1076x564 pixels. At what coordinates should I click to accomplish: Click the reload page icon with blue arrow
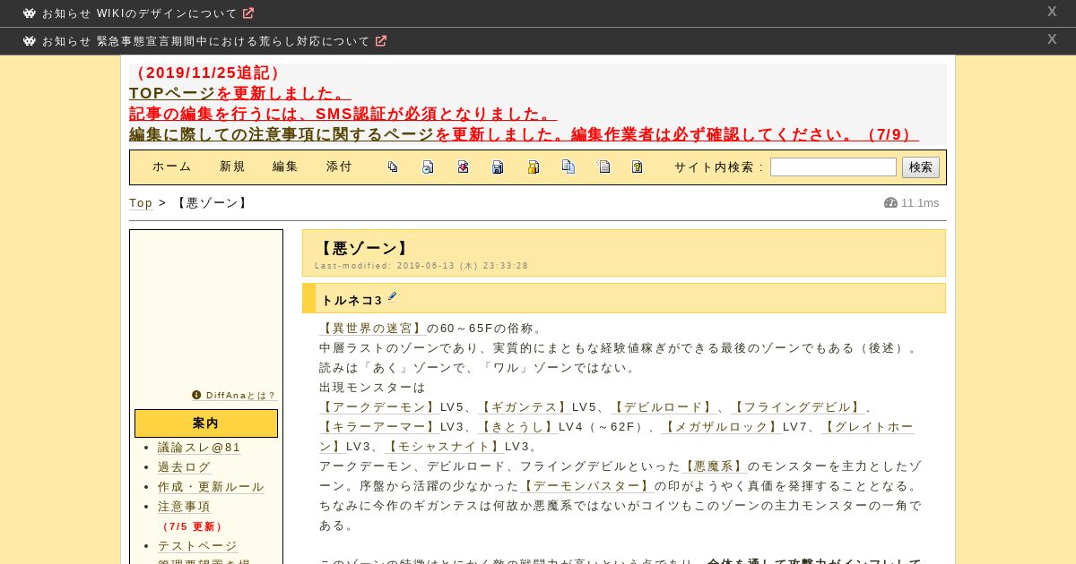[x=428, y=167]
